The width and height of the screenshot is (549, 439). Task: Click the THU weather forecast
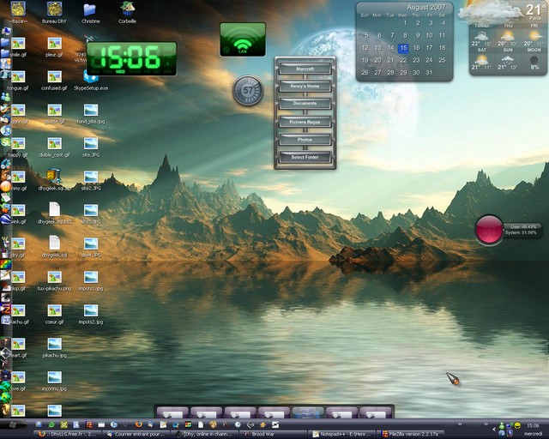(508, 36)
